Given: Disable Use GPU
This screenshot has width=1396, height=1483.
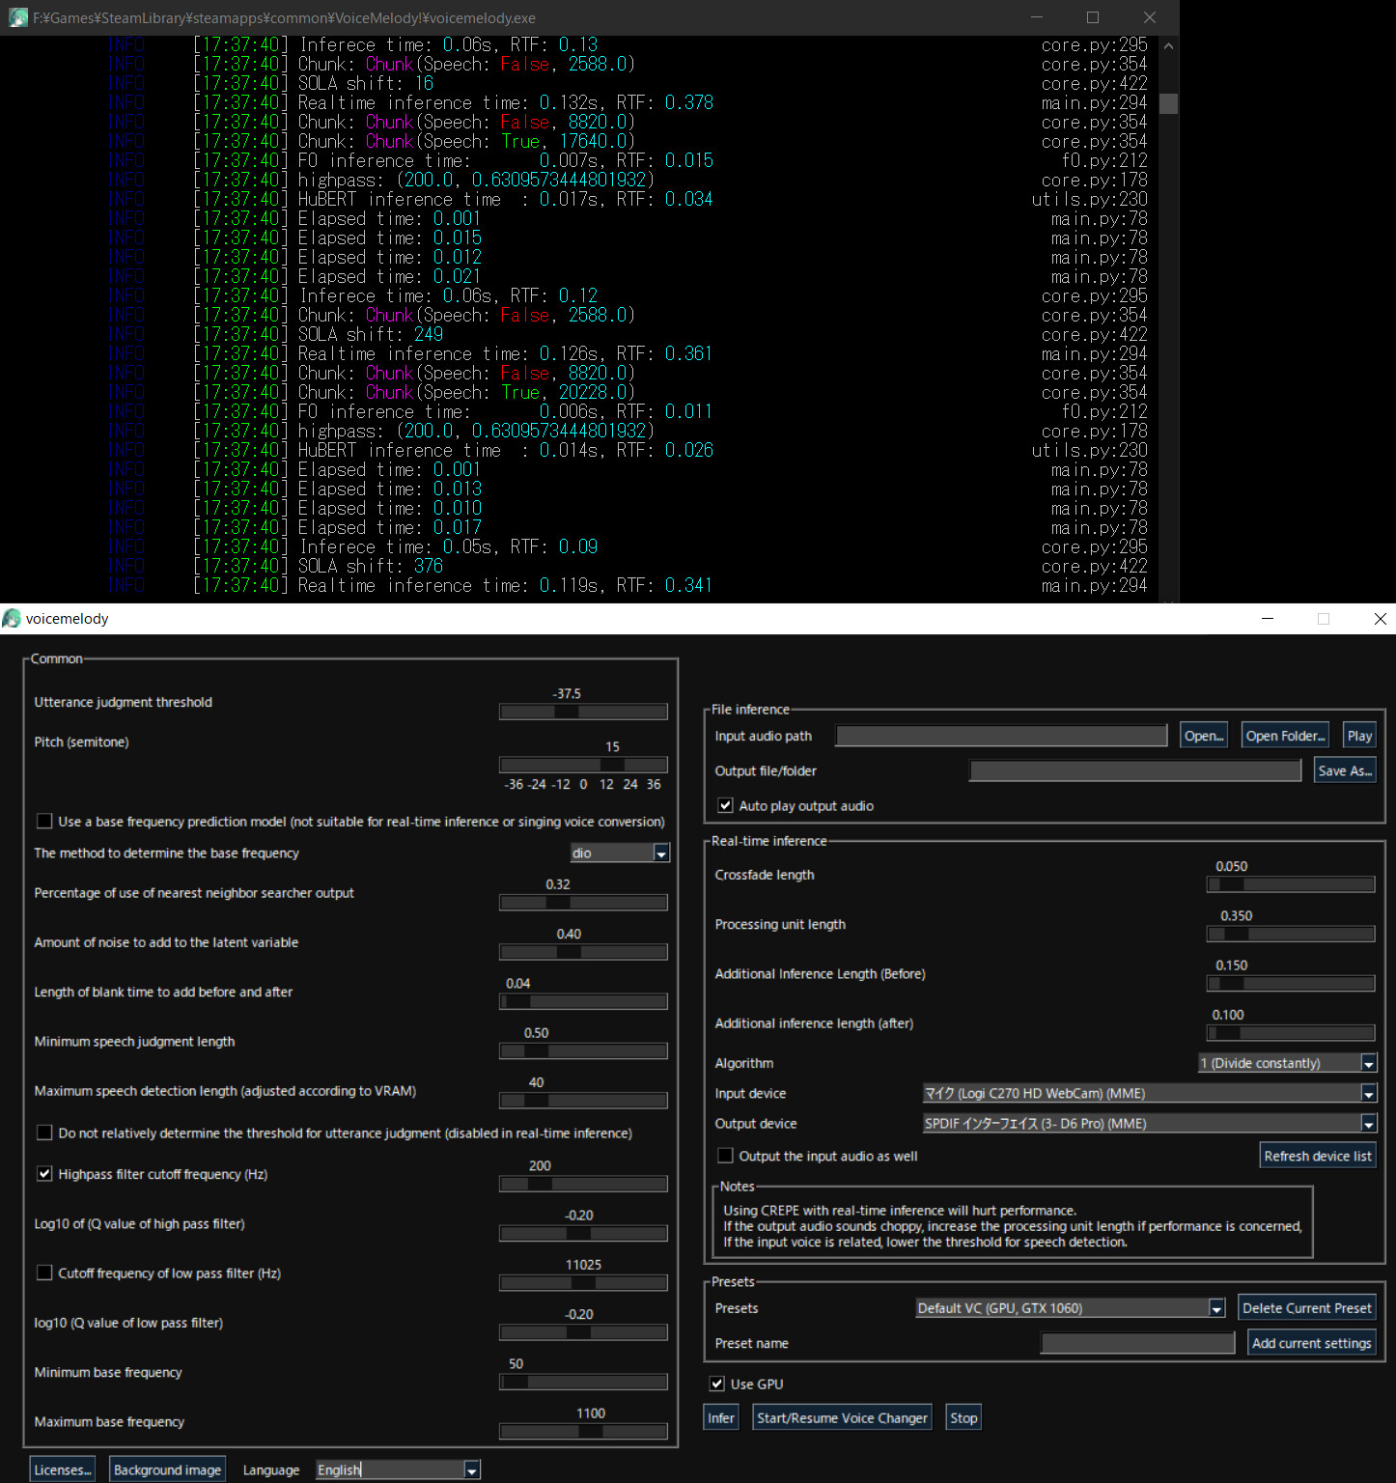Looking at the screenshot, I should pyautogui.click(x=716, y=1383).
